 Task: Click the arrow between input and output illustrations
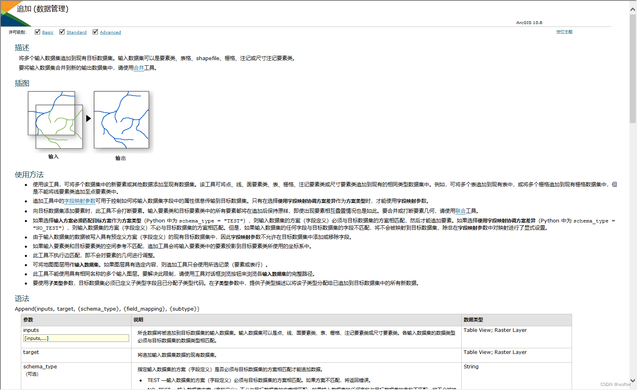click(x=89, y=118)
